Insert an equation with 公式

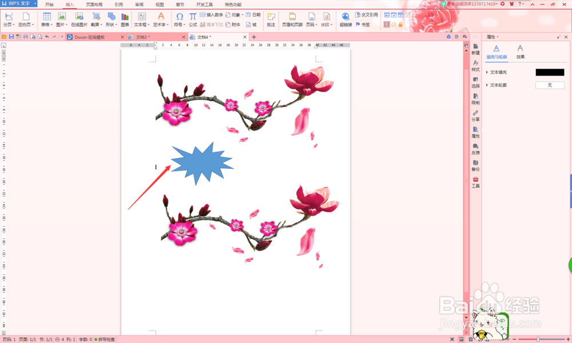pos(193,19)
